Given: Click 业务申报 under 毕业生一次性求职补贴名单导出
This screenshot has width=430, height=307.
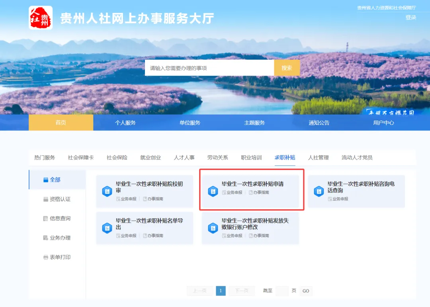Looking at the screenshot, I should click(x=127, y=235).
